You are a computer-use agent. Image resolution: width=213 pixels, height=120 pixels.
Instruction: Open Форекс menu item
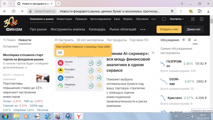point(128,19)
